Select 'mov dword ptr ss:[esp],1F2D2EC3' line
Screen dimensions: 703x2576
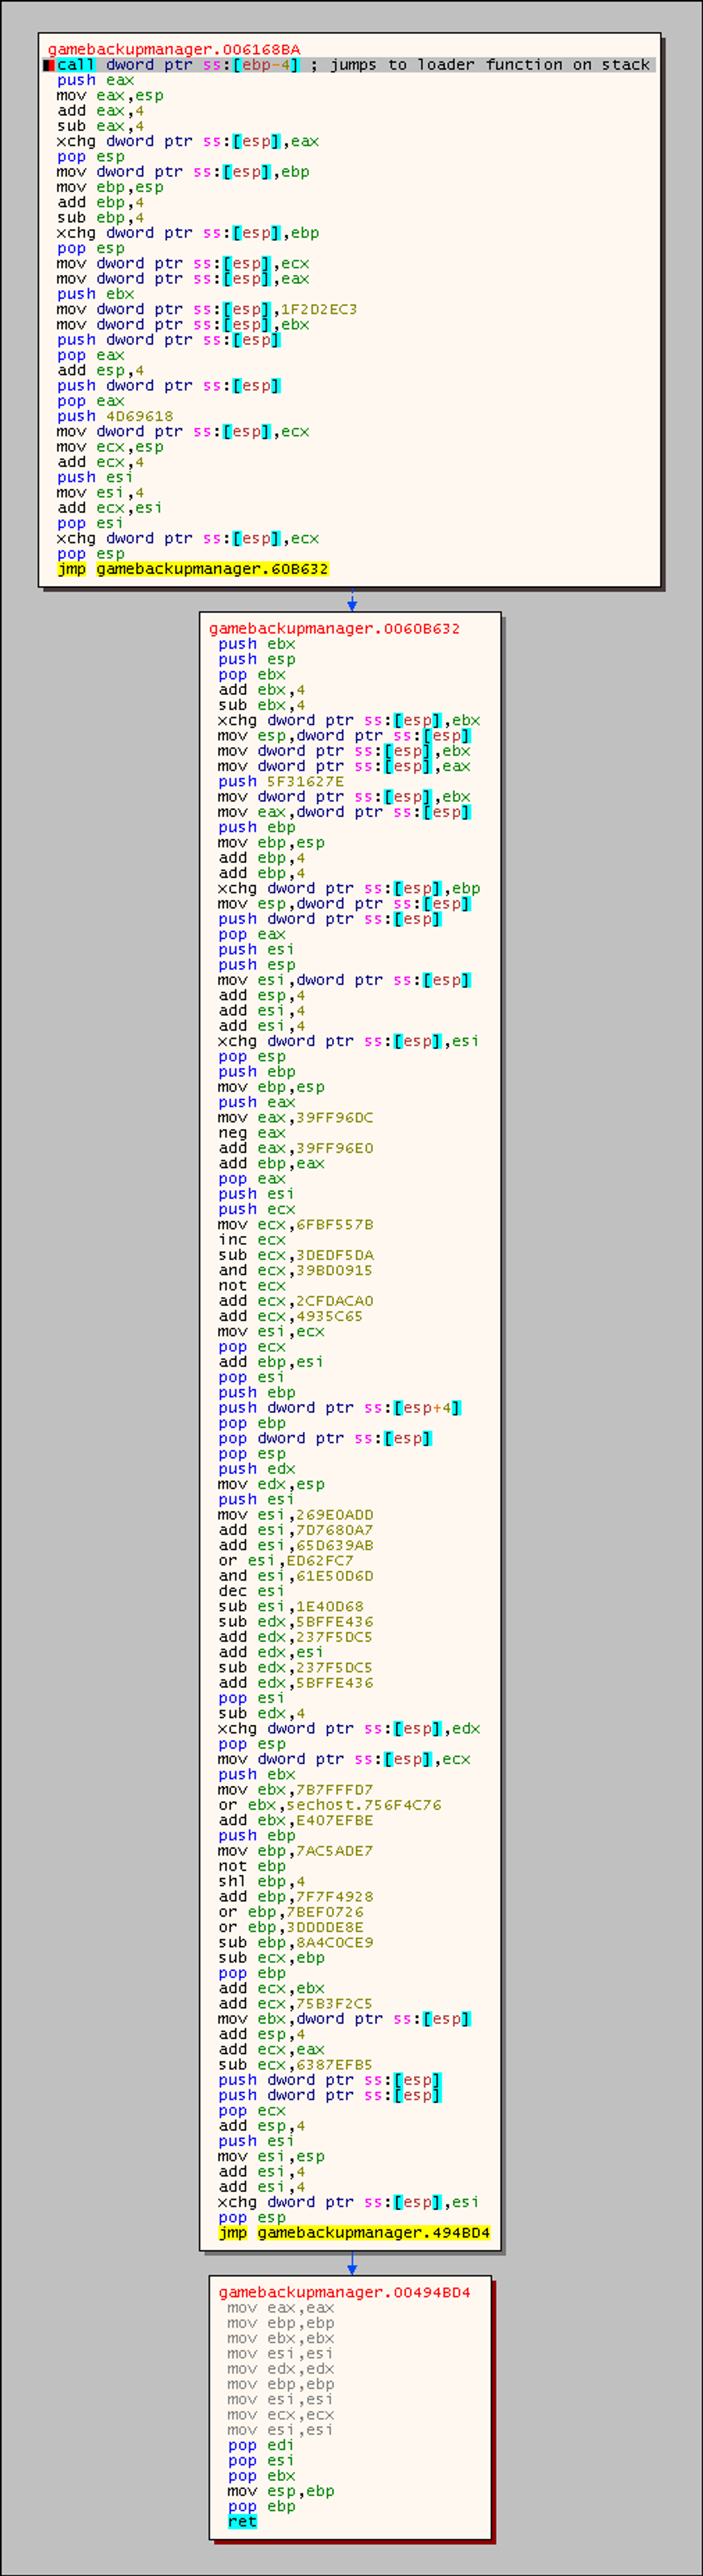click(207, 309)
